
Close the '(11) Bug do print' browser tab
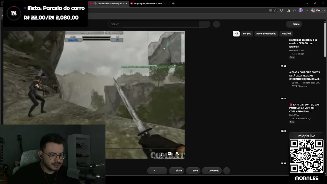pyautogui.click(x=167, y=3)
